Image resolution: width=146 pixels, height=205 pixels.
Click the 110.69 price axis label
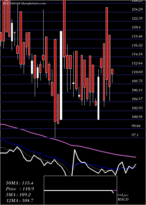pos(137,72)
